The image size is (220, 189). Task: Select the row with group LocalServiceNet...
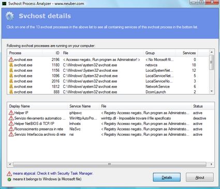tap(108, 76)
